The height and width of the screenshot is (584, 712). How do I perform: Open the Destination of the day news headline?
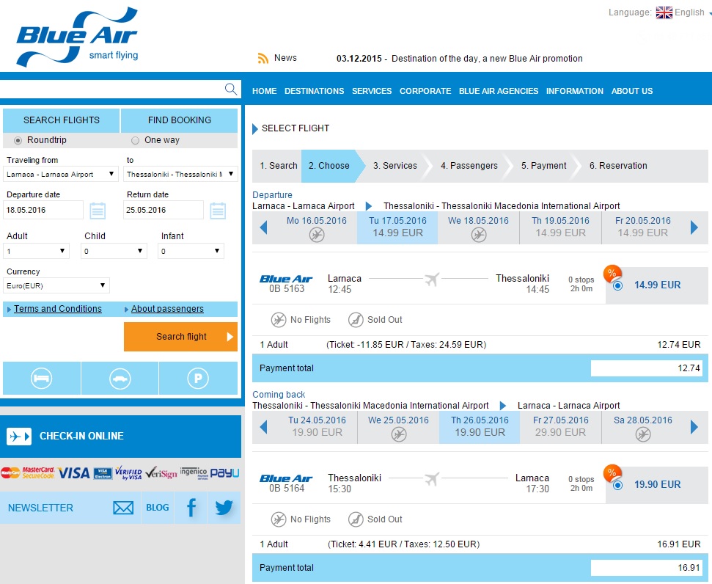click(x=487, y=59)
